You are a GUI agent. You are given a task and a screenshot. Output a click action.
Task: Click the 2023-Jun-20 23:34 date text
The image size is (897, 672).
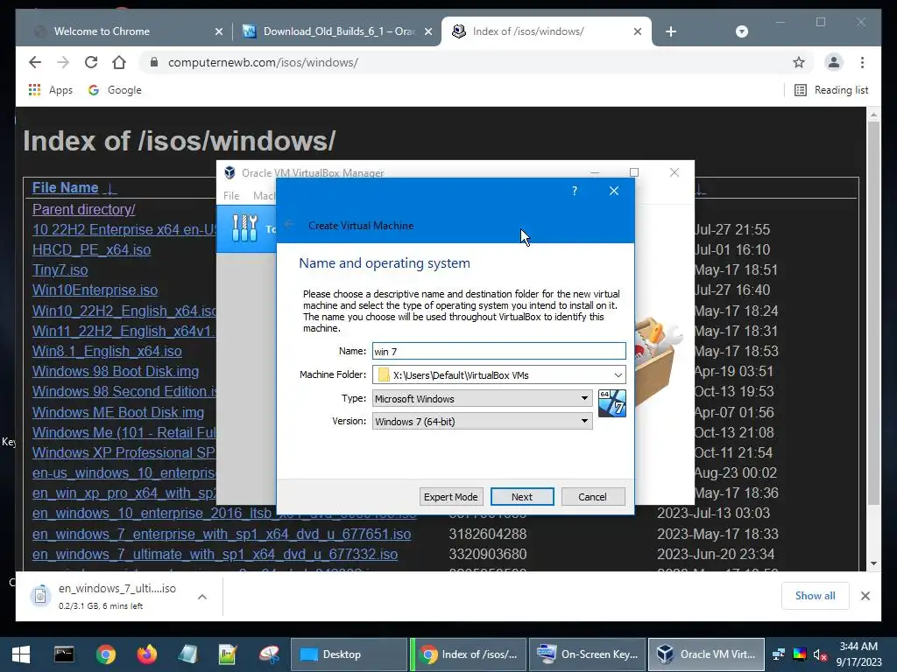(x=716, y=554)
